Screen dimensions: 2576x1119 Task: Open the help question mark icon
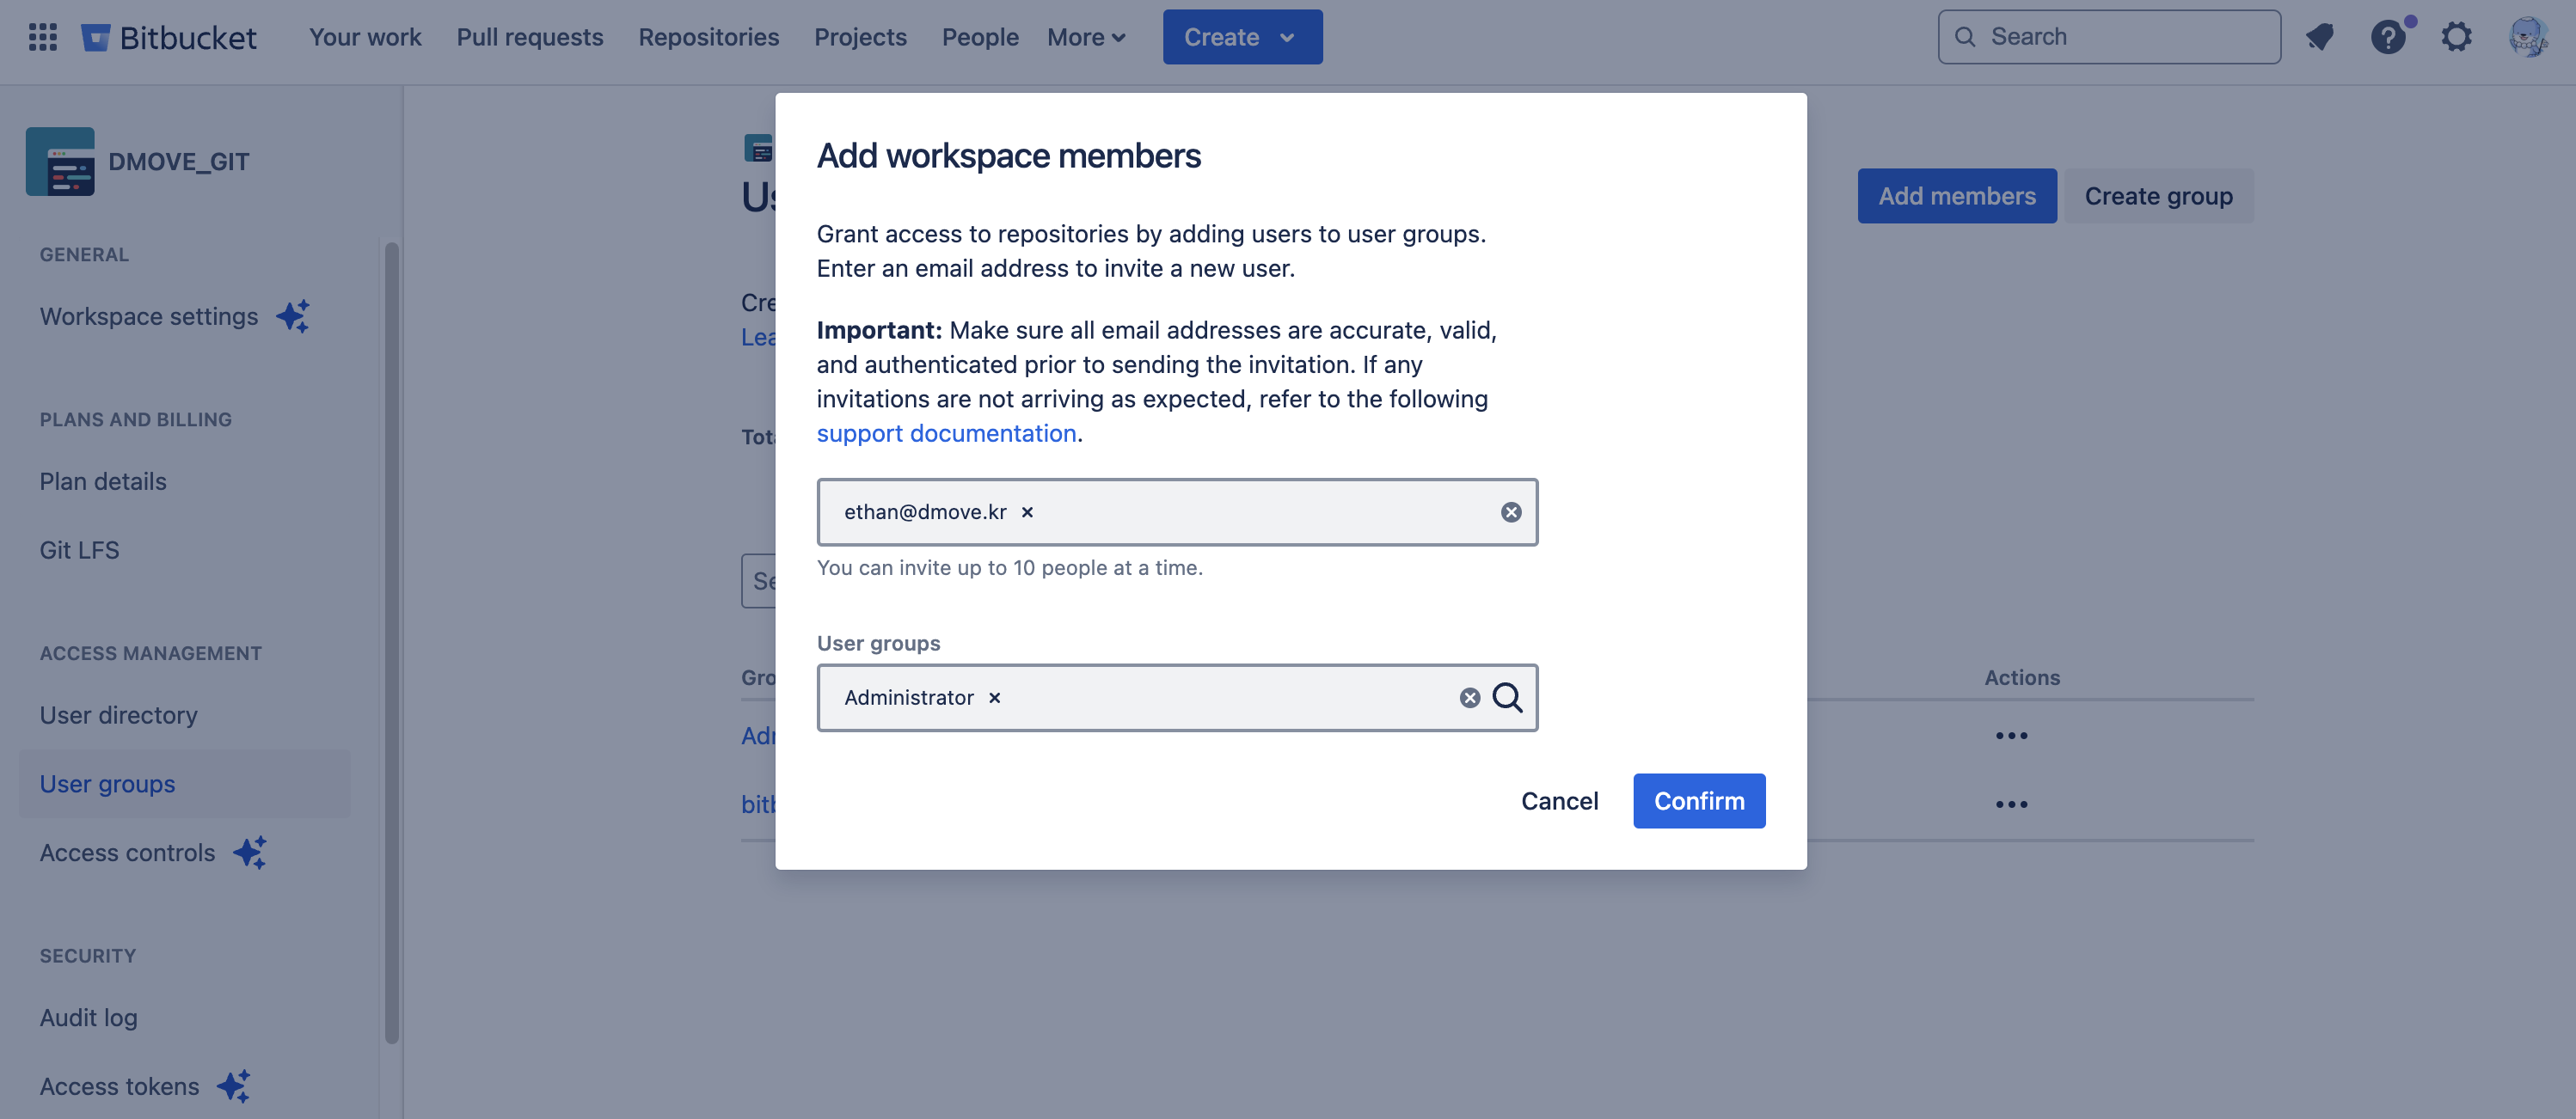click(2388, 37)
